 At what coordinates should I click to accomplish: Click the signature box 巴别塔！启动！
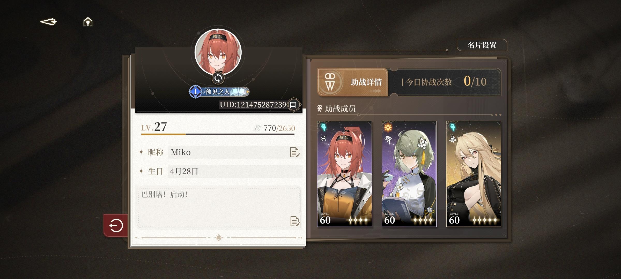pos(219,207)
